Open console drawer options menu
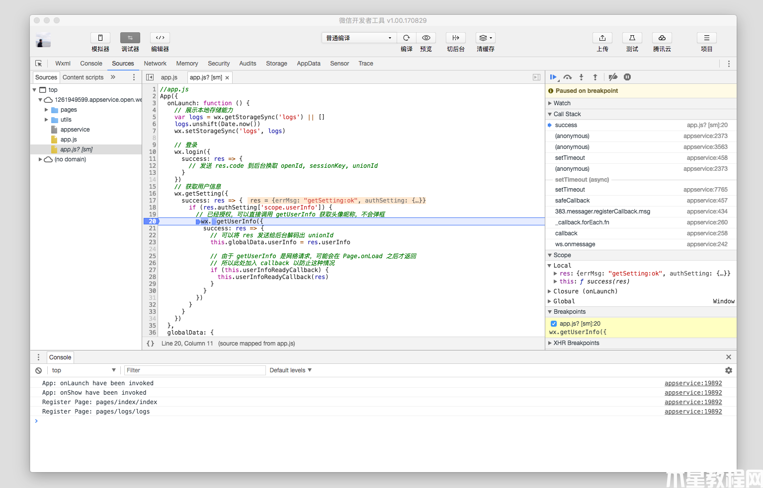763x488 pixels. 38,357
